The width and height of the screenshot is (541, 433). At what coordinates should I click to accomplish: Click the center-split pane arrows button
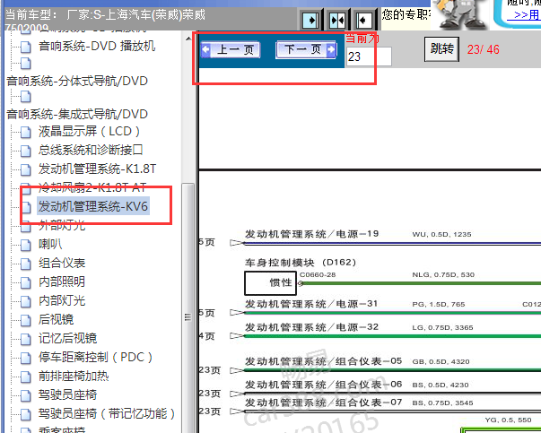(337, 20)
